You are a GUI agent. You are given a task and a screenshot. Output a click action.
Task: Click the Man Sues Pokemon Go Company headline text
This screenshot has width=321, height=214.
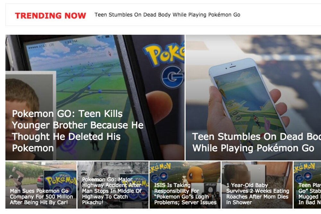click(41, 197)
